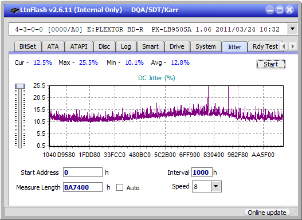Click the Online update button
This screenshot has height=220, width=302.
pos(267,213)
